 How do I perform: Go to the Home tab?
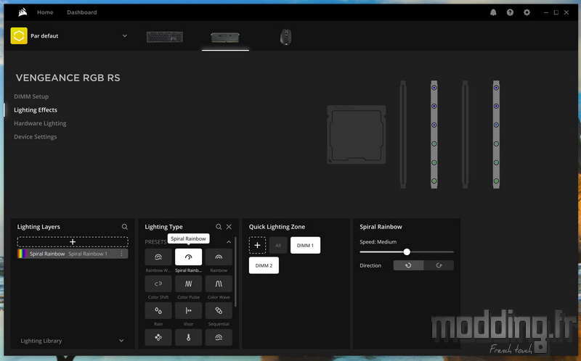45,12
